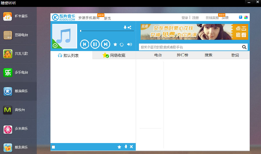
Task: Click the share icon above progress bar
Action: [129, 27]
